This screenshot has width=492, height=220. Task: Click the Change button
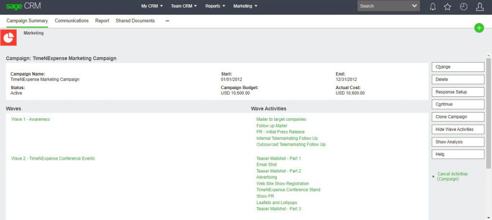pyautogui.click(x=458, y=67)
